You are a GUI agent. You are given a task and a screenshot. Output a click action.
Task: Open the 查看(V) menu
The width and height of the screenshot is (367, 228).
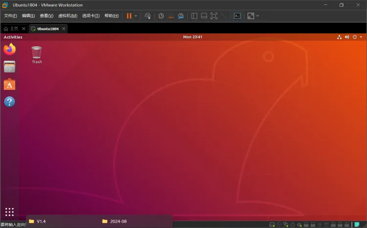[x=46, y=16]
